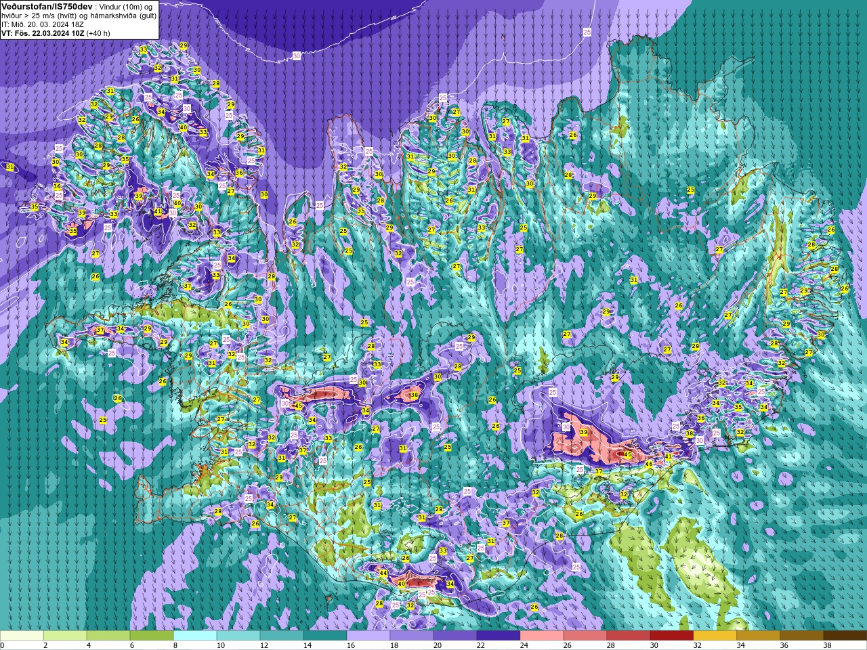Screen dimensions: 867x650
Task: Click the 26–28 m/s salmon legend swatch
Action: [x=585, y=636]
